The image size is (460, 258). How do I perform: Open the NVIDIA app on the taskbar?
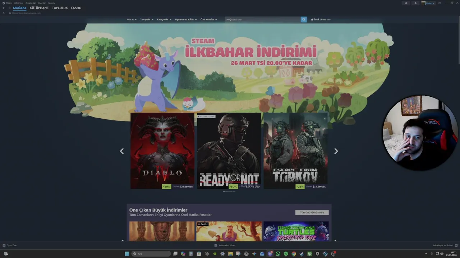click(215, 254)
